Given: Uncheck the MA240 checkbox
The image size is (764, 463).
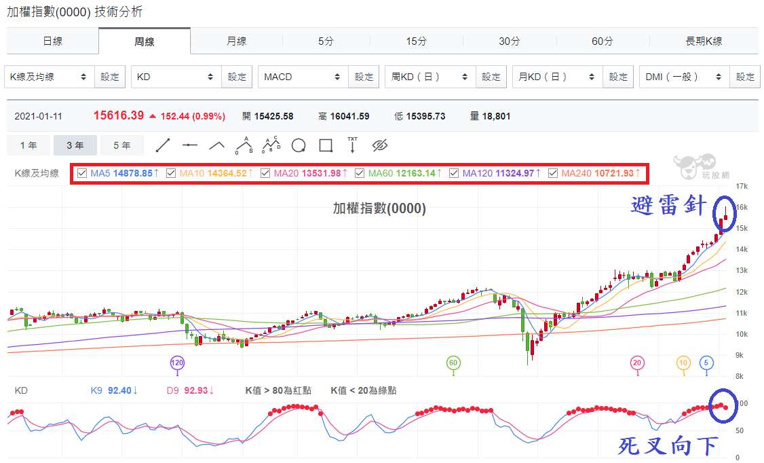Looking at the screenshot, I should [x=553, y=173].
